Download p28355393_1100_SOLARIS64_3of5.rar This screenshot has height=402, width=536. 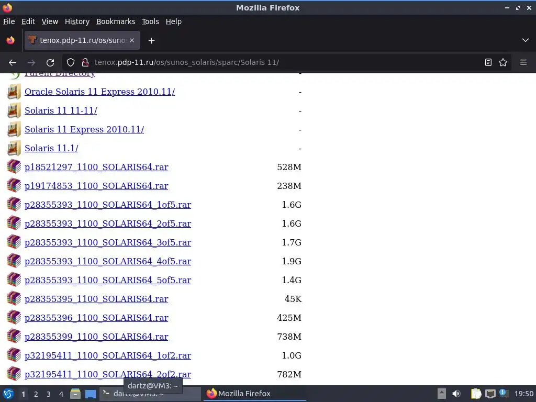108,242
